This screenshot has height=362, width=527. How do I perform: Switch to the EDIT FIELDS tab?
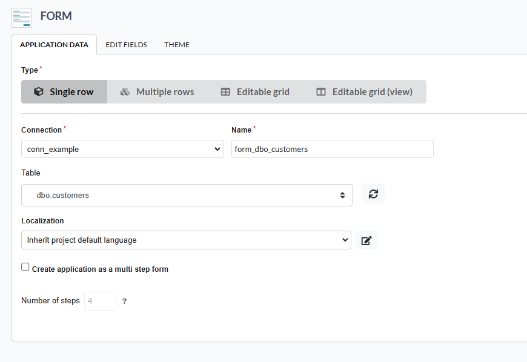(126, 44)
